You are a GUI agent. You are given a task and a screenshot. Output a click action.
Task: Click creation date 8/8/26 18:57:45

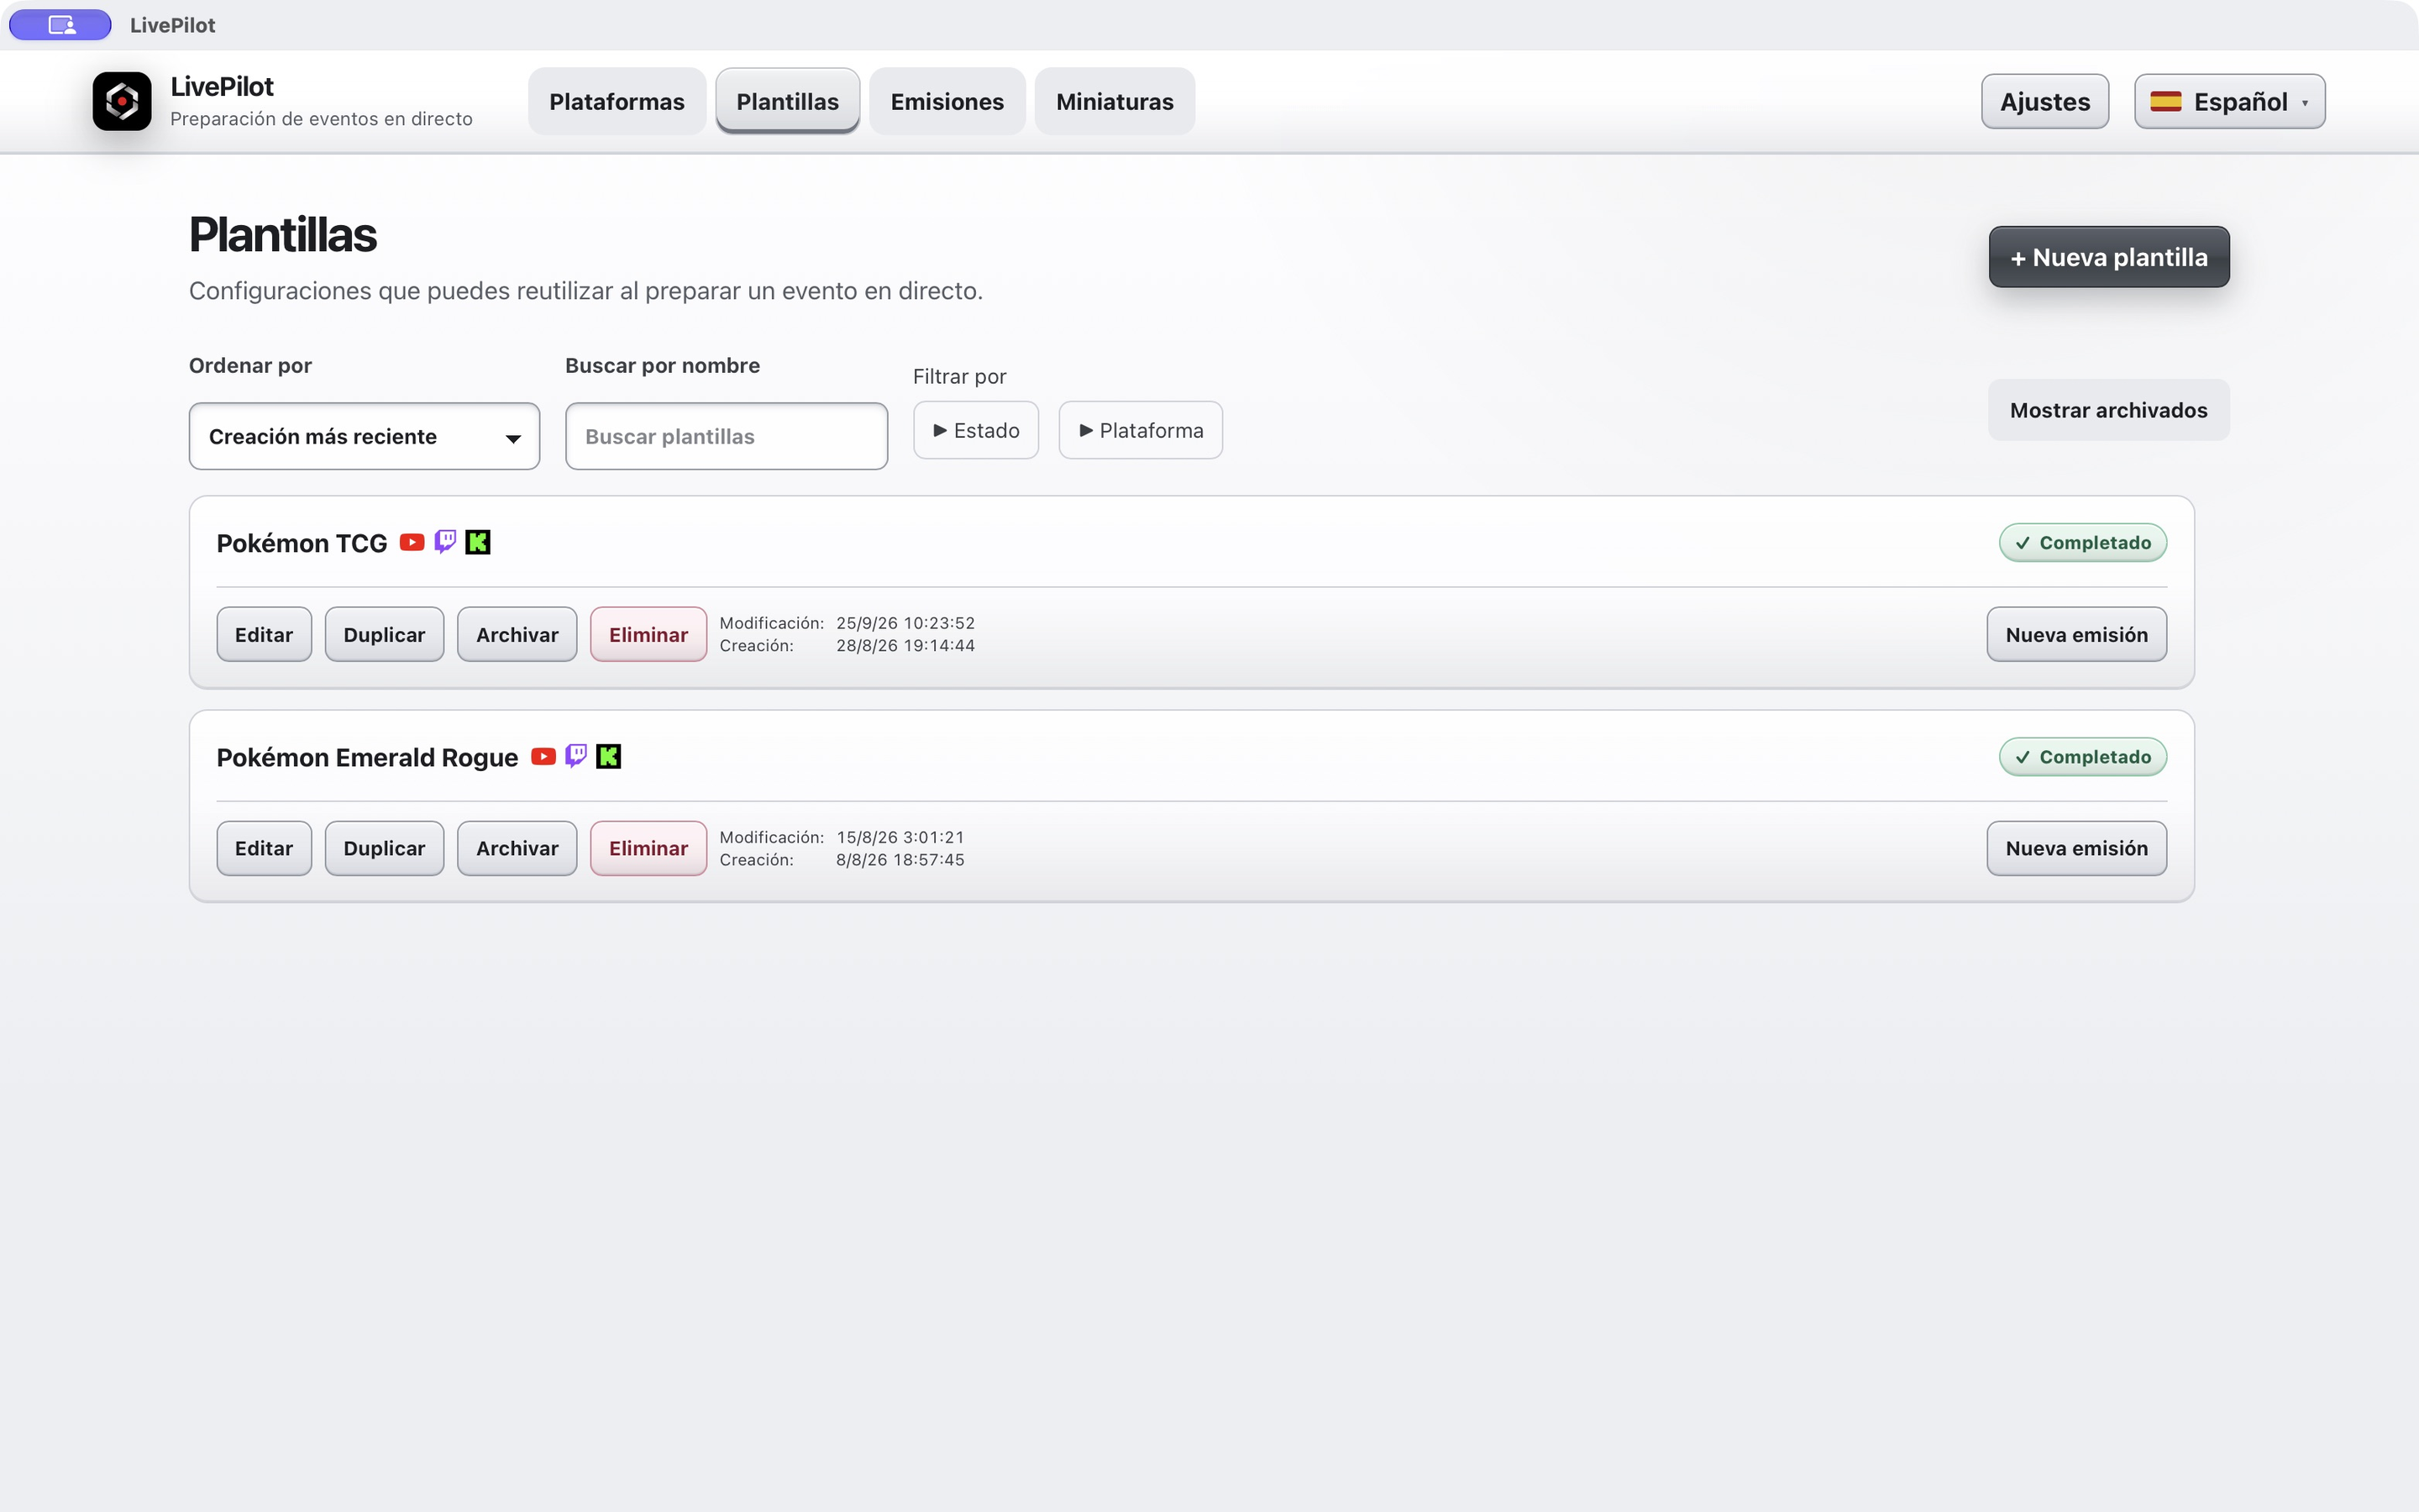pyautogui.click(x=900, y=860)
